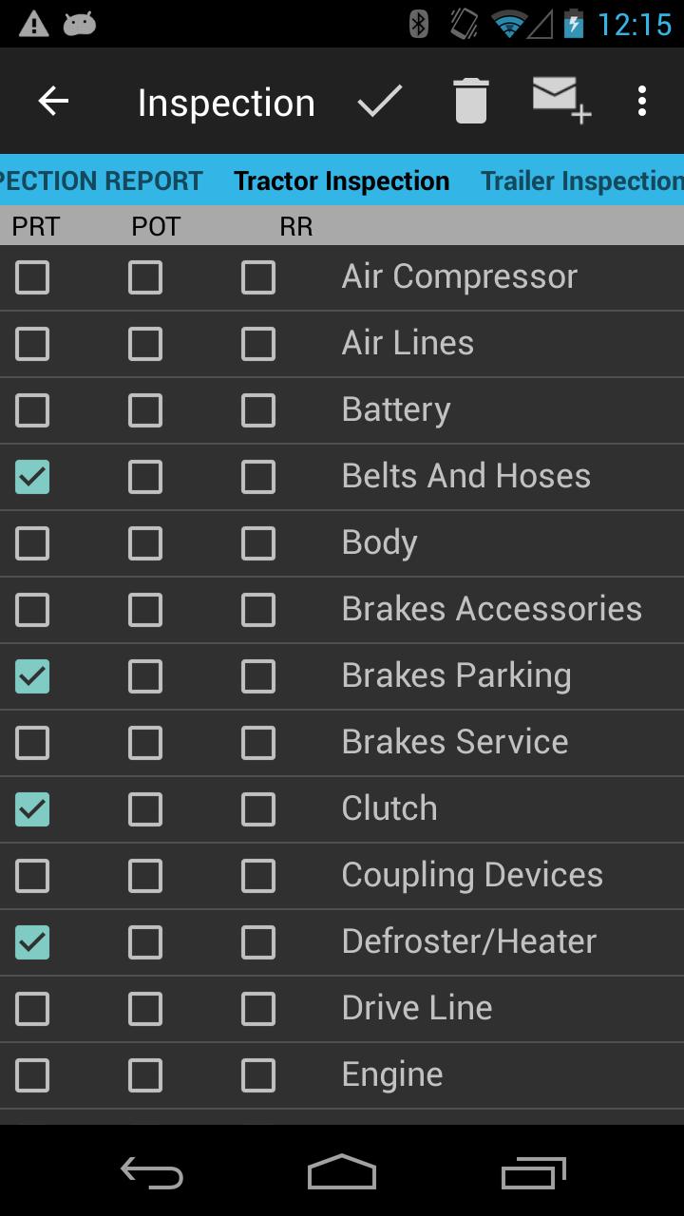Check RR box for Brakes Service

pos(258,743)
